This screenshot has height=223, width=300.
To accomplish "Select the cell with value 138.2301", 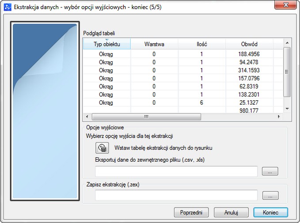I will point(249,94).
